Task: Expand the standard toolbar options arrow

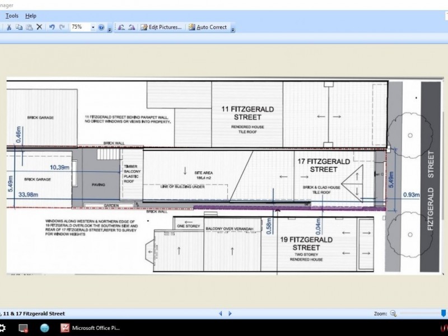Action: (110, 28)
